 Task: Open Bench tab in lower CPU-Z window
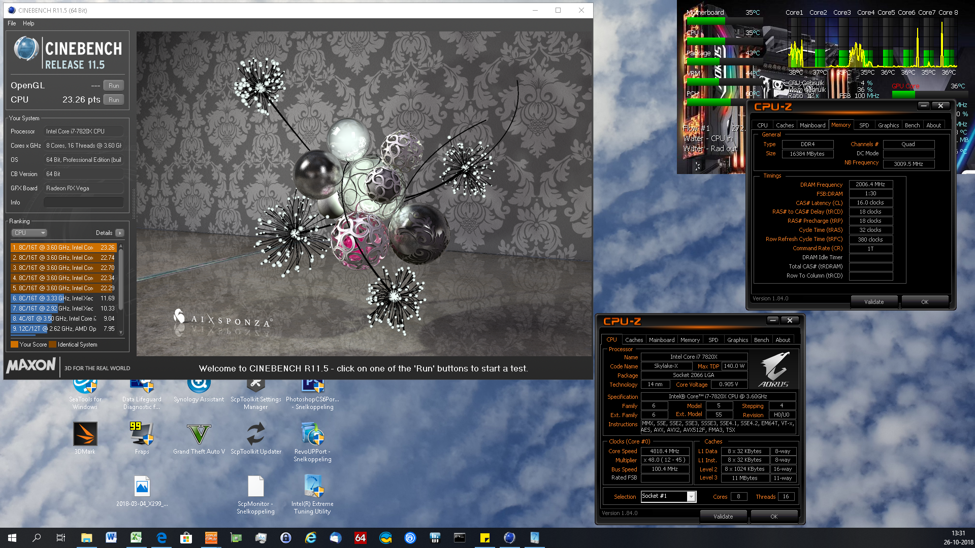[x=761, y=340]
